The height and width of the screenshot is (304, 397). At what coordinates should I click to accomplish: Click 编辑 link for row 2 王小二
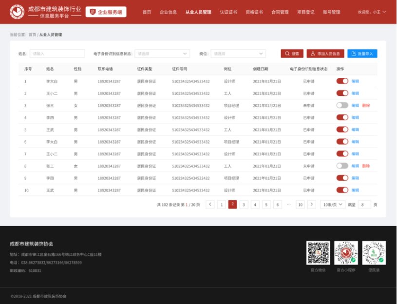tap(355, 93)
